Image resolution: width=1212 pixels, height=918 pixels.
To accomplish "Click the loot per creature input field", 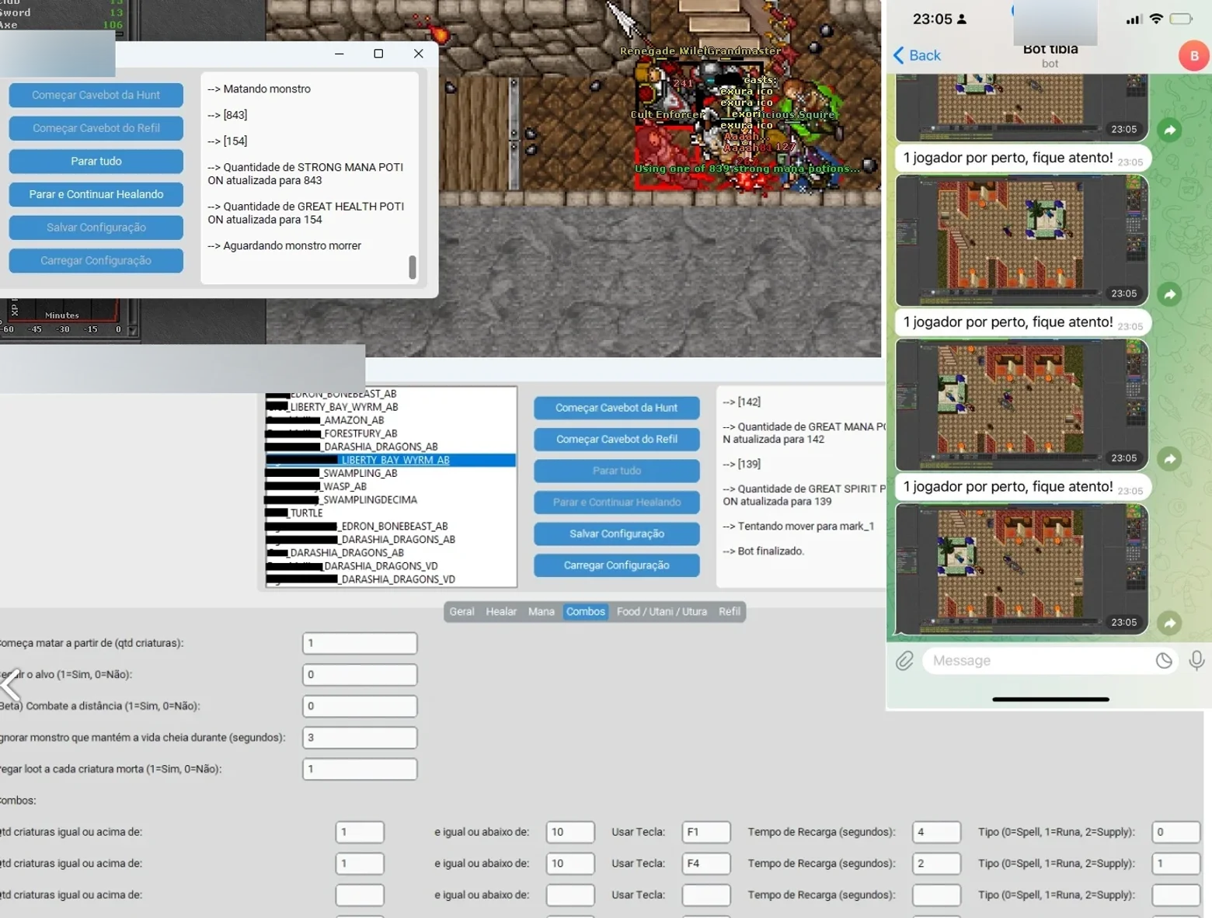I will 360,770.
